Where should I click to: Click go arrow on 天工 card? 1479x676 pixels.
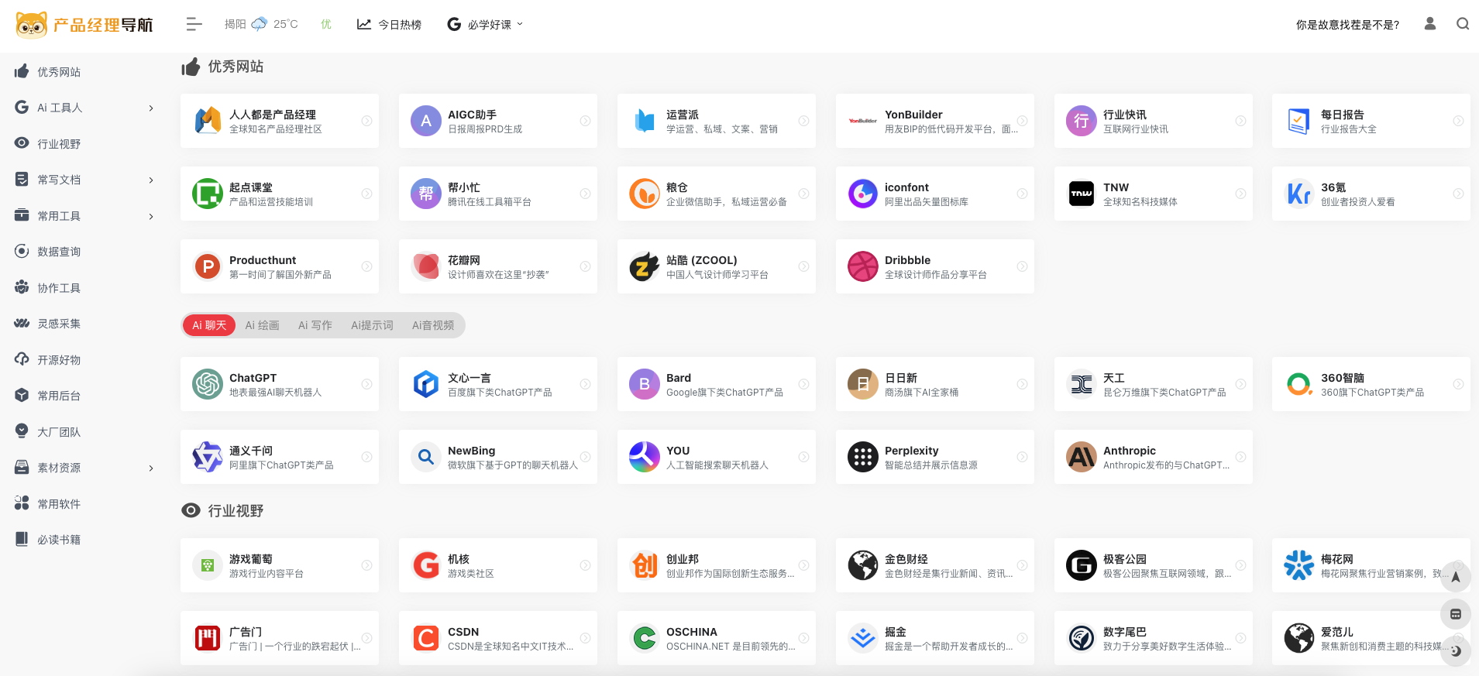click(1240, 384)
